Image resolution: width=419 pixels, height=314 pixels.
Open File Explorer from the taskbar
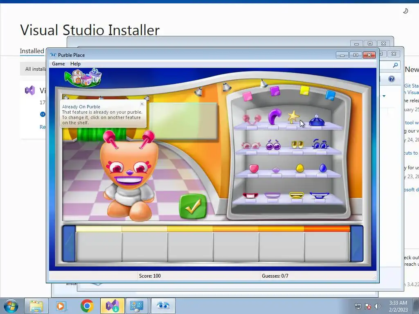36,306
